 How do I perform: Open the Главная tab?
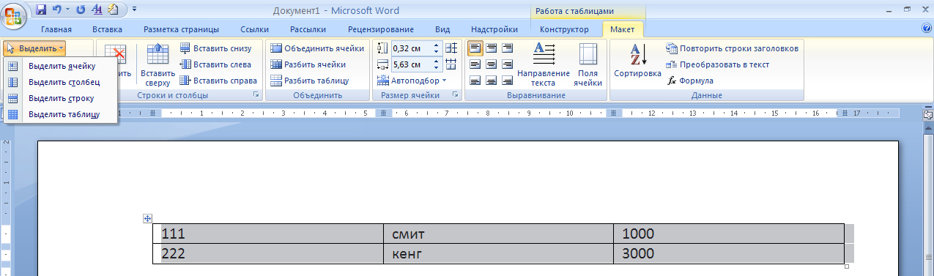56,29
